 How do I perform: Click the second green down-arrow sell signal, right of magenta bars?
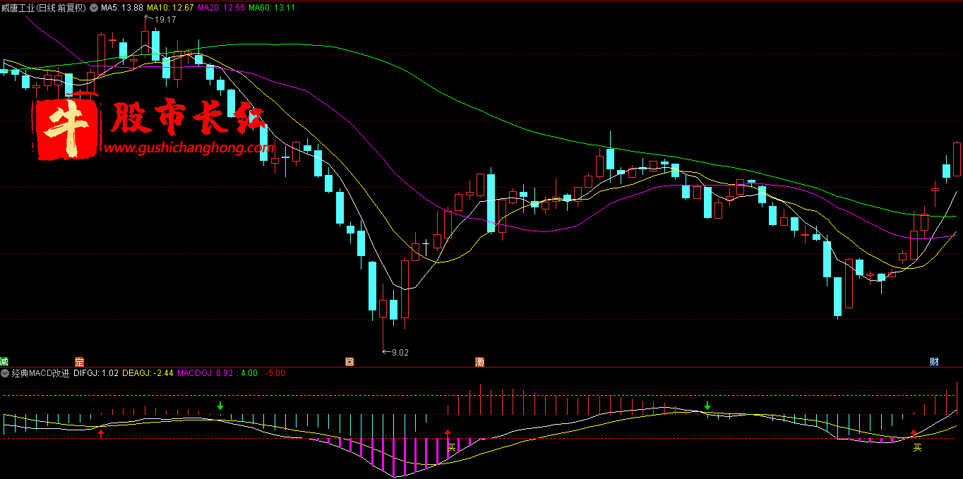(707, 406)
